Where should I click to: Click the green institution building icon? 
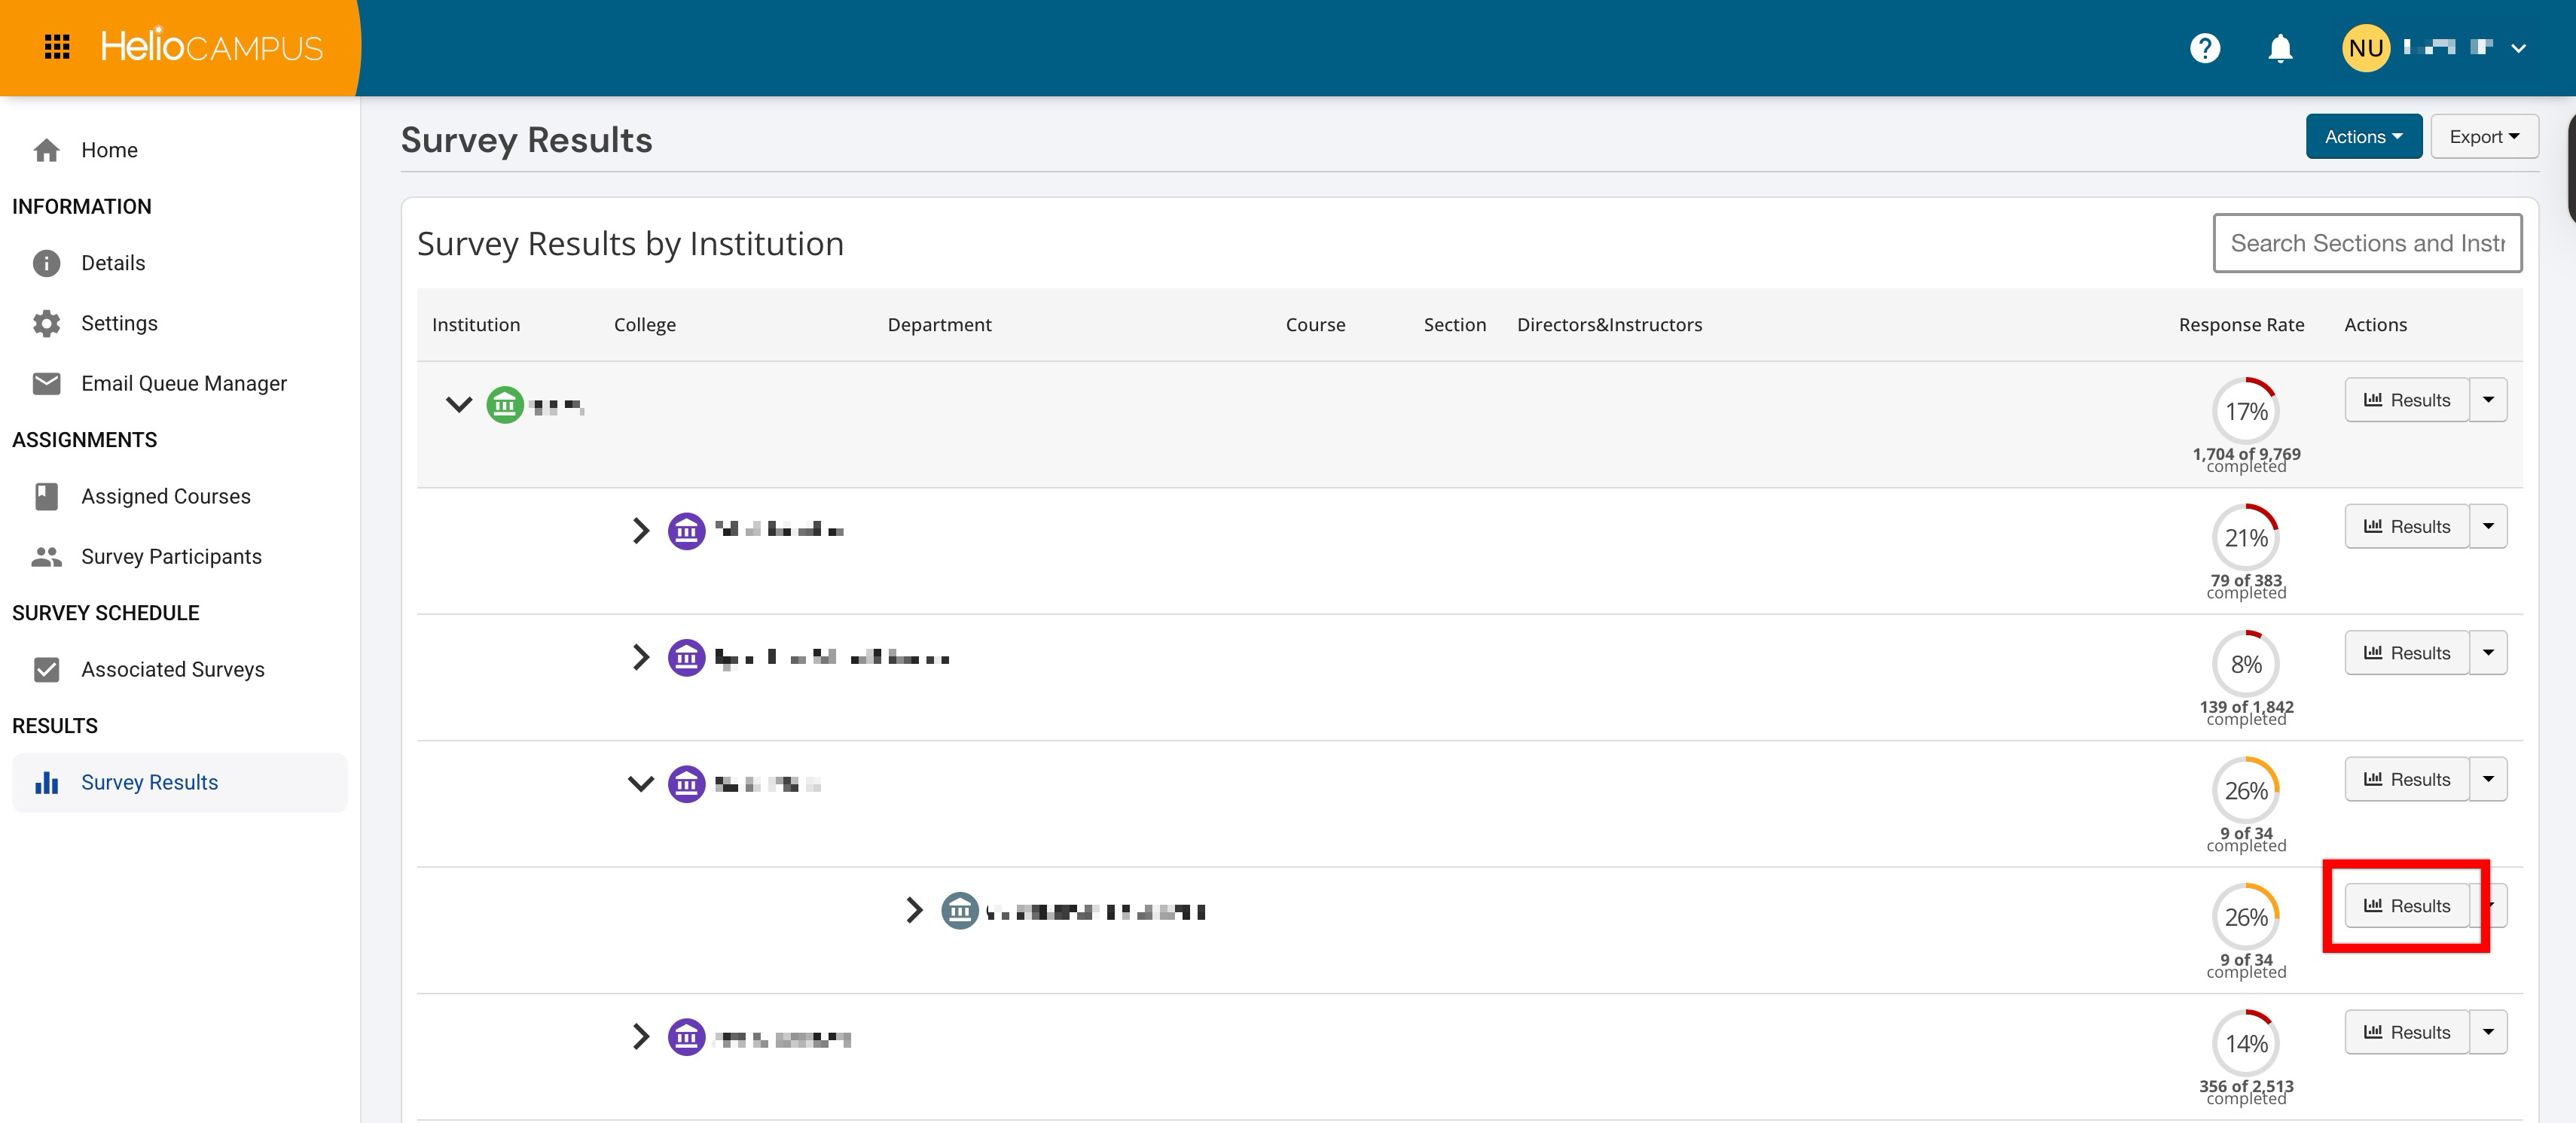click(x=505, y=405)
